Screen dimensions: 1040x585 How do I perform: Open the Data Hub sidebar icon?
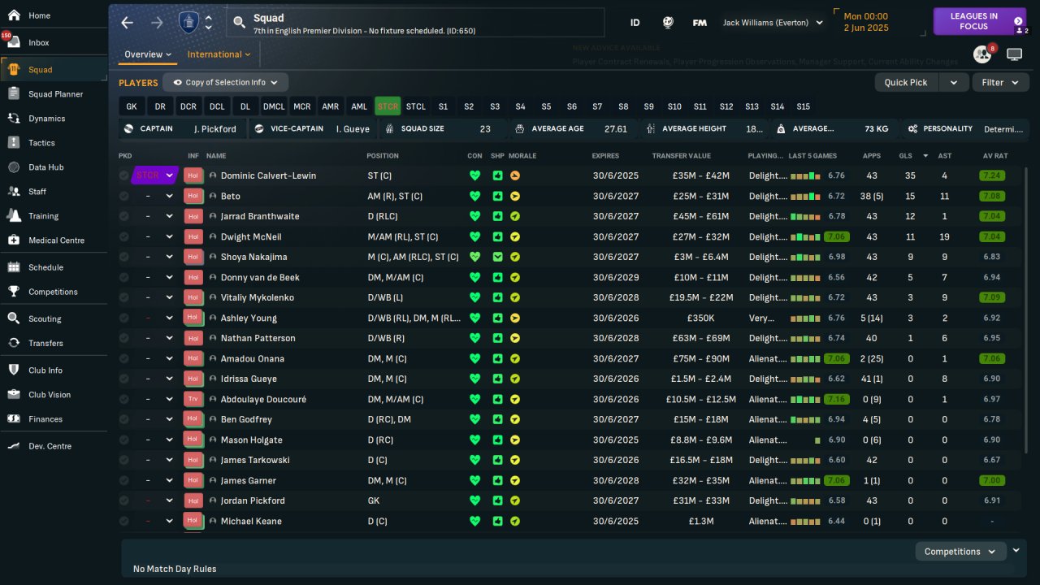coord(13,167)
